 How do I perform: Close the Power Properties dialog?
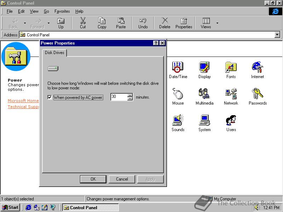162,43
